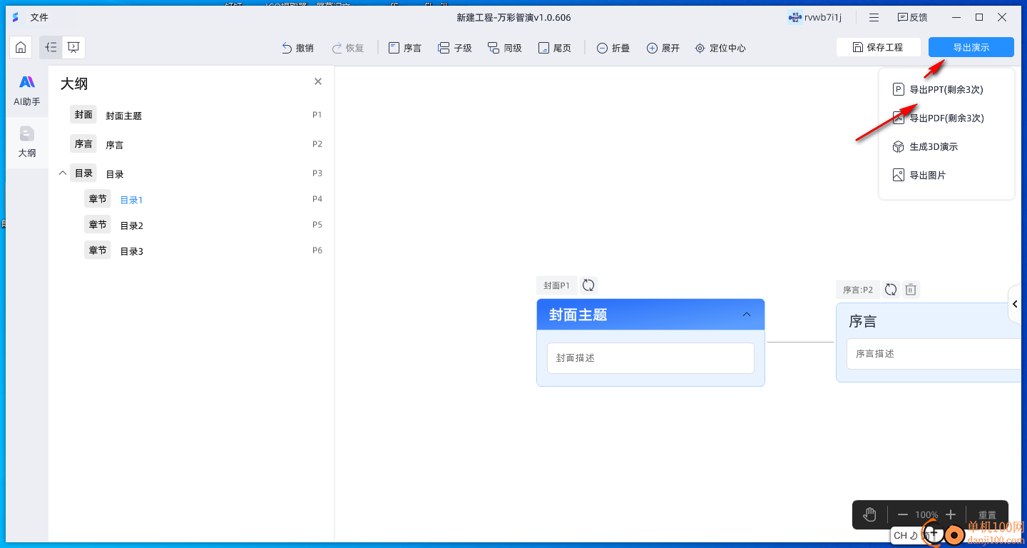The image size is (1027, 548).
Task: Click the P1 page label
Action: pos(317,114)
